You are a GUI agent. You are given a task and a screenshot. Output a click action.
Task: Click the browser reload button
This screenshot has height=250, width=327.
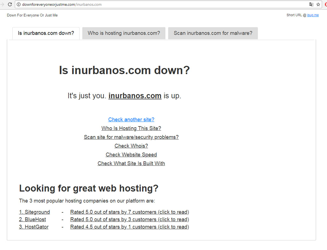(10, 4)
